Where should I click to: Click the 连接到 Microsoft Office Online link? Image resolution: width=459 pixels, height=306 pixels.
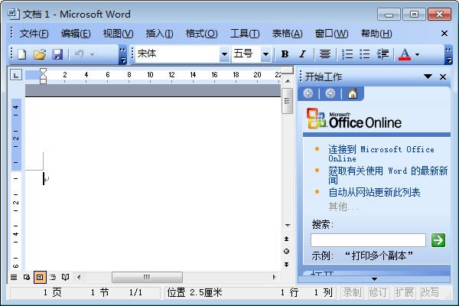coord(381,154)
